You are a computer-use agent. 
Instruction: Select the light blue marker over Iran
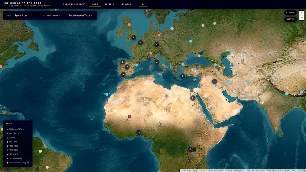(228, 82)
